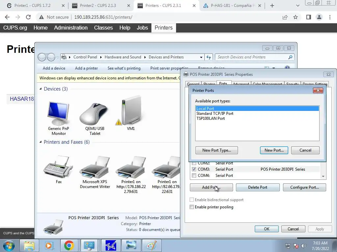Click Delete Port button

pyautogui.click(x=258, y=187)
